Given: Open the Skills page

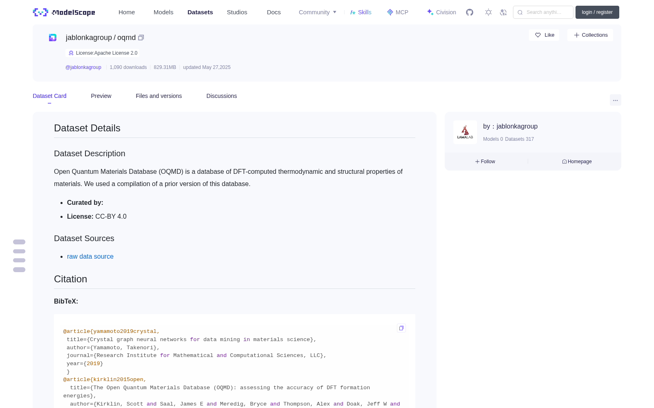Looking at the screenshot, I should (x=361, y=12).
